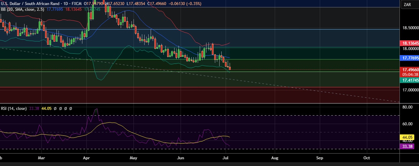The width and height of the screenshot is (419, 166).
Task: Click the 17.00000 price axis tick
Action: point(410,90)
